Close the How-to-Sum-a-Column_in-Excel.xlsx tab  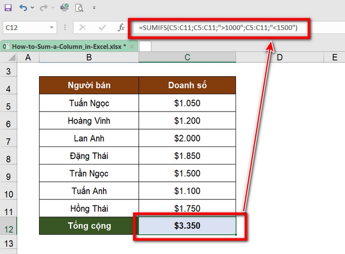point(132,46)
